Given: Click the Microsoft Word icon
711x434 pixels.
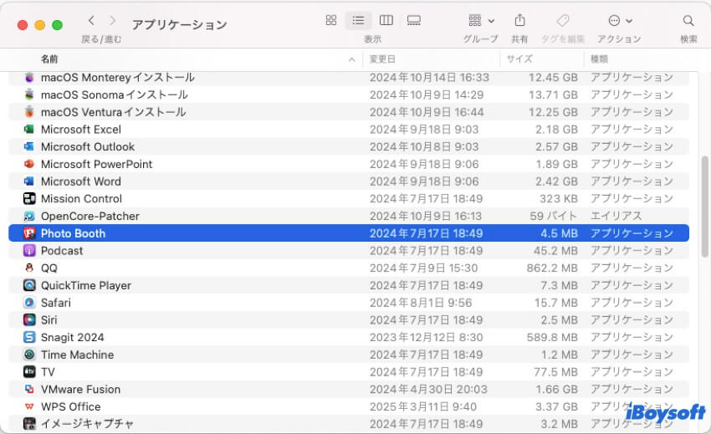Looking at the screenshot, I should pos(29,181).
